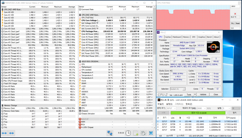The height and width of the screenshot is (138, 242).
Task: Switch to the Graphics tab in CPU-Z
Action: point(201,37)
